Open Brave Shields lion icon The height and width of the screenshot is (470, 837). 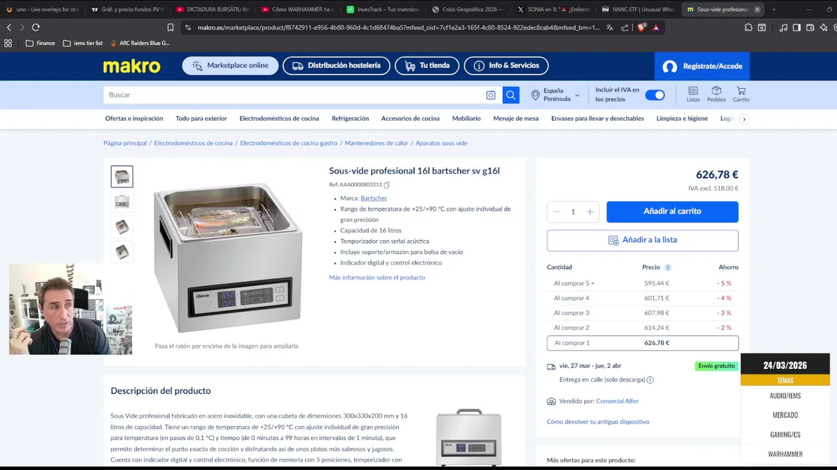pyautogui.click(x=641, y=27)
